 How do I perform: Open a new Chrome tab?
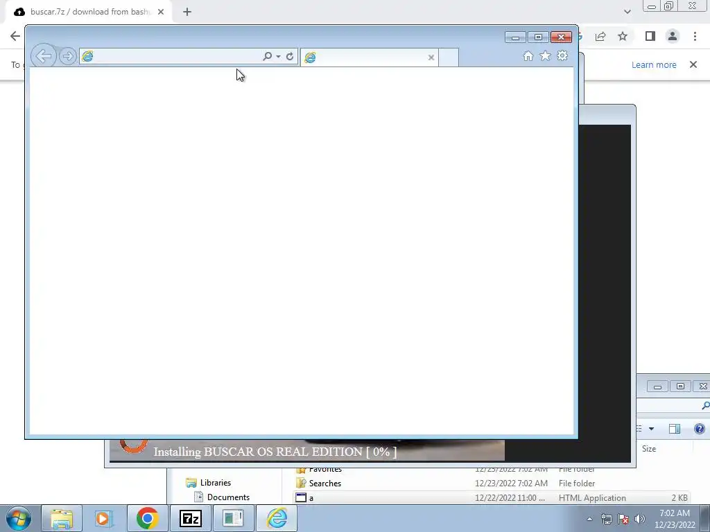(x=187, y=12)
